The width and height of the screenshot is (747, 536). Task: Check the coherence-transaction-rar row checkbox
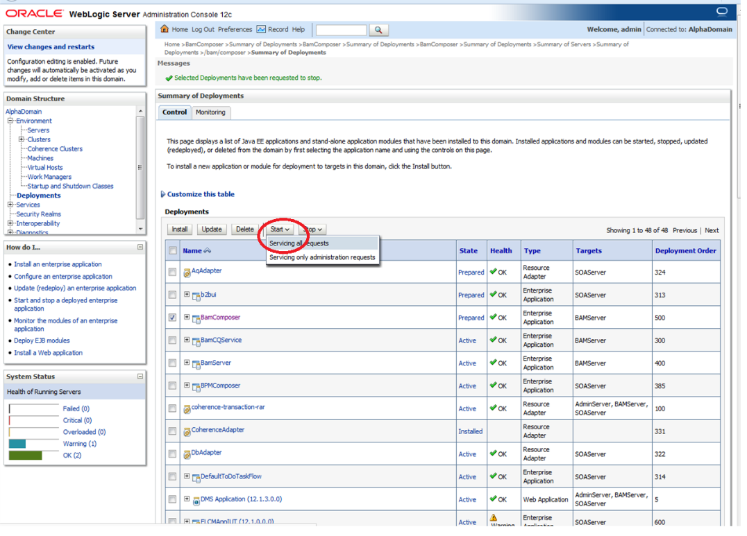pos(172,408)
